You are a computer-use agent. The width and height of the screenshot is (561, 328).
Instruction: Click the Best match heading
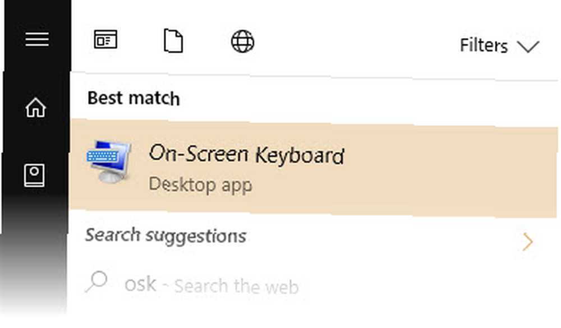click(134, 98)
